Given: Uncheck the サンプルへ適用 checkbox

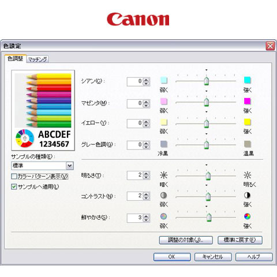Looking at the screenshot, I should tap(14, 186).
